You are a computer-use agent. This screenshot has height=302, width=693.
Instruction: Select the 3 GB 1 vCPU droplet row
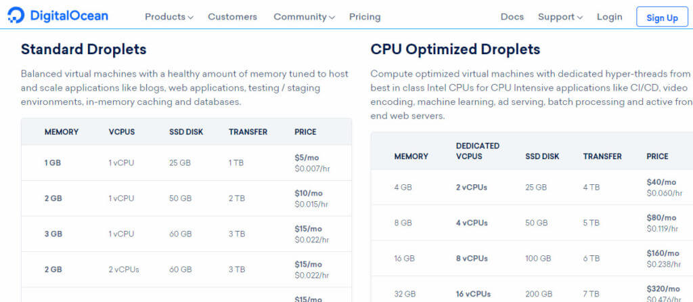[187, 234]
